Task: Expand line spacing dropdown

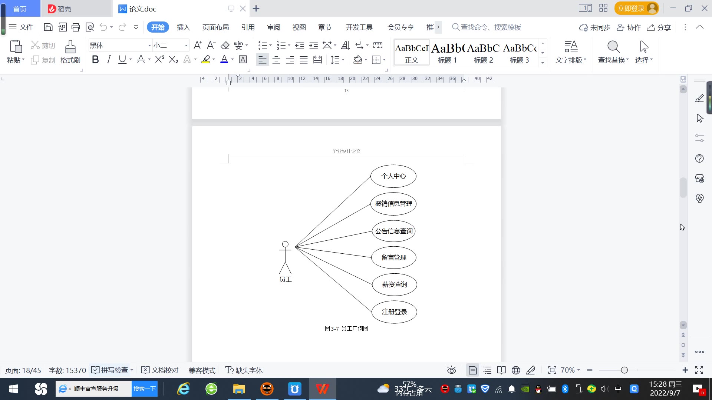Action: point(343,60)
